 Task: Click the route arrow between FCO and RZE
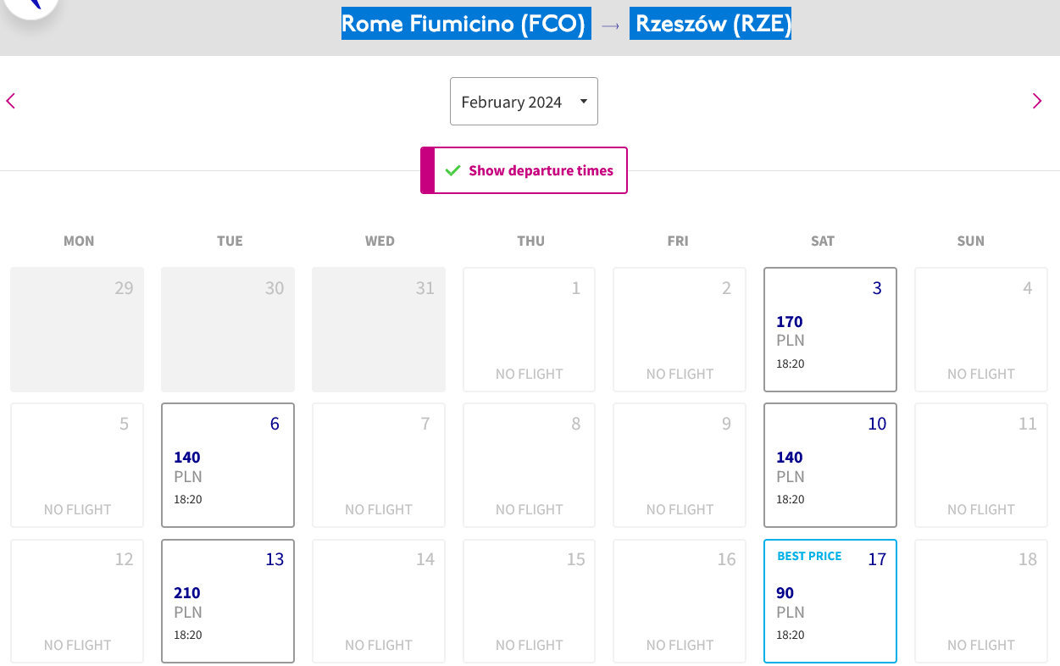click(x=610, y=25)
